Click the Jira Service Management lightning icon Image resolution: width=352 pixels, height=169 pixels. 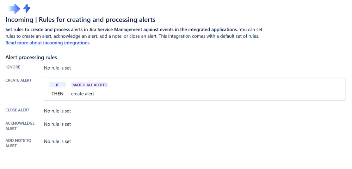tap(27, 8)
